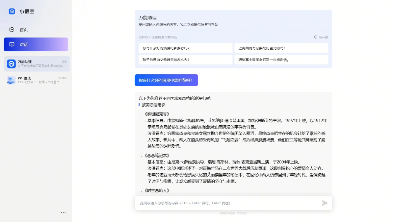Click the 换一换 text link
The height and width of the screenshot is (222, 395).
click(x=323, y=37)
